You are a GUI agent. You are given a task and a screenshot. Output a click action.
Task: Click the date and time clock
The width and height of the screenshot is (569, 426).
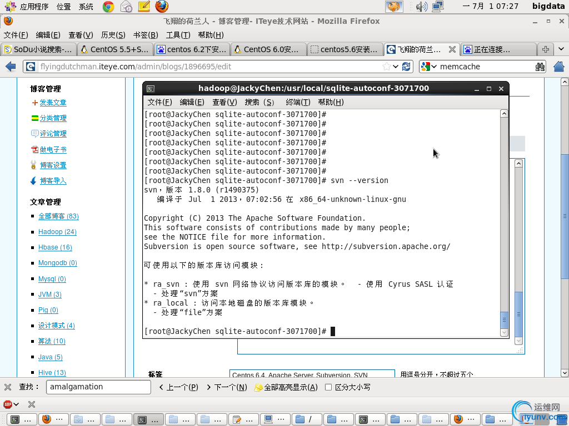coord(491,7)
